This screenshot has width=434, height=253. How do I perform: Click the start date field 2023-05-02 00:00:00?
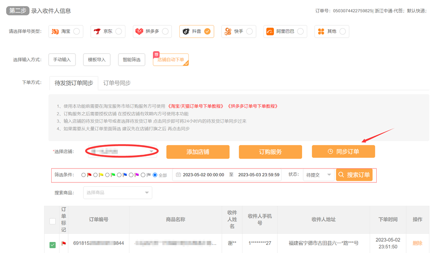click(x=204, y=175)
